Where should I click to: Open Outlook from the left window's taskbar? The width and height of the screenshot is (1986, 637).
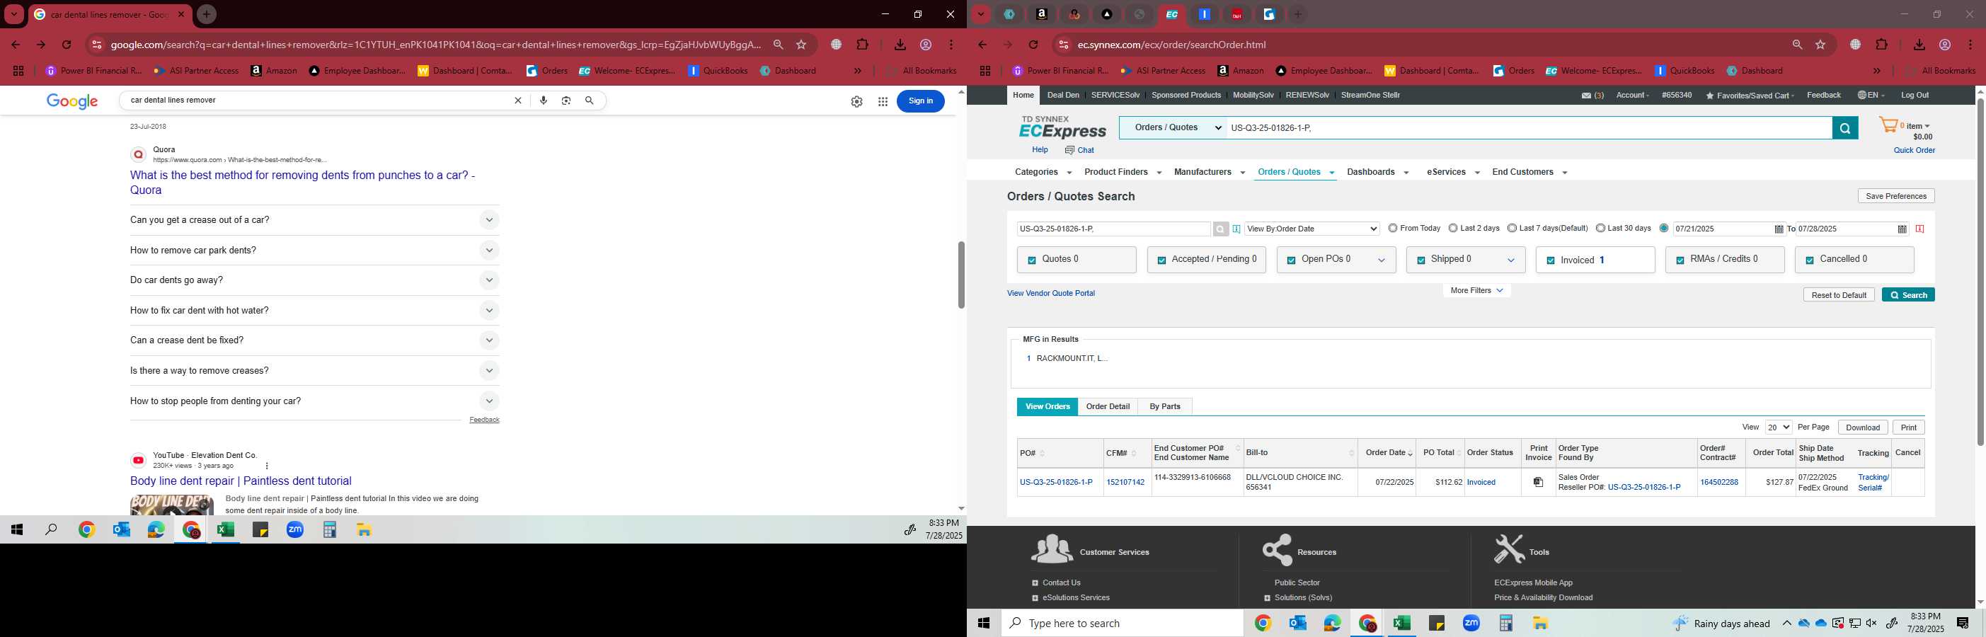[122, 530]
